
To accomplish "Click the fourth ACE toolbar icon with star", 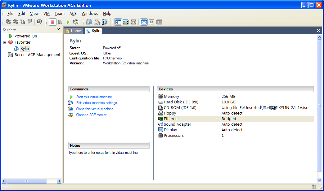I will (30, 22).
